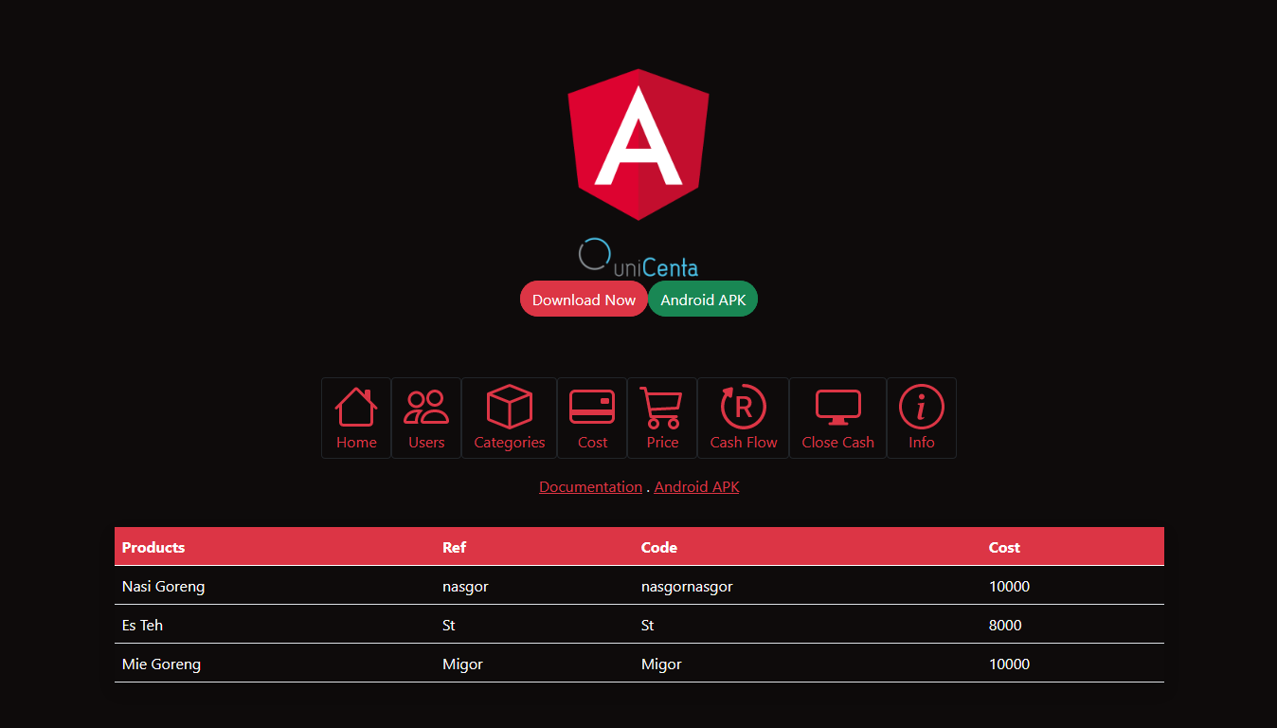Click the uniCenta logo

pyautogui.click(x=638, y=256)
